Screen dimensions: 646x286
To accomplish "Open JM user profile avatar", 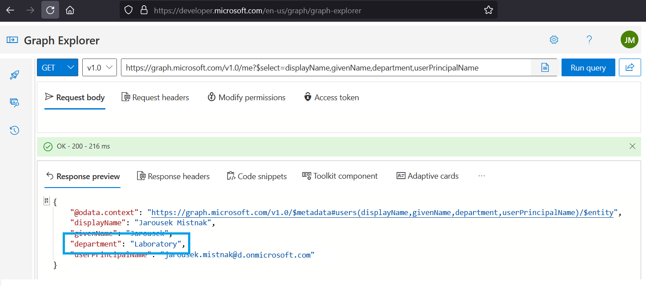I will [629, 40].
